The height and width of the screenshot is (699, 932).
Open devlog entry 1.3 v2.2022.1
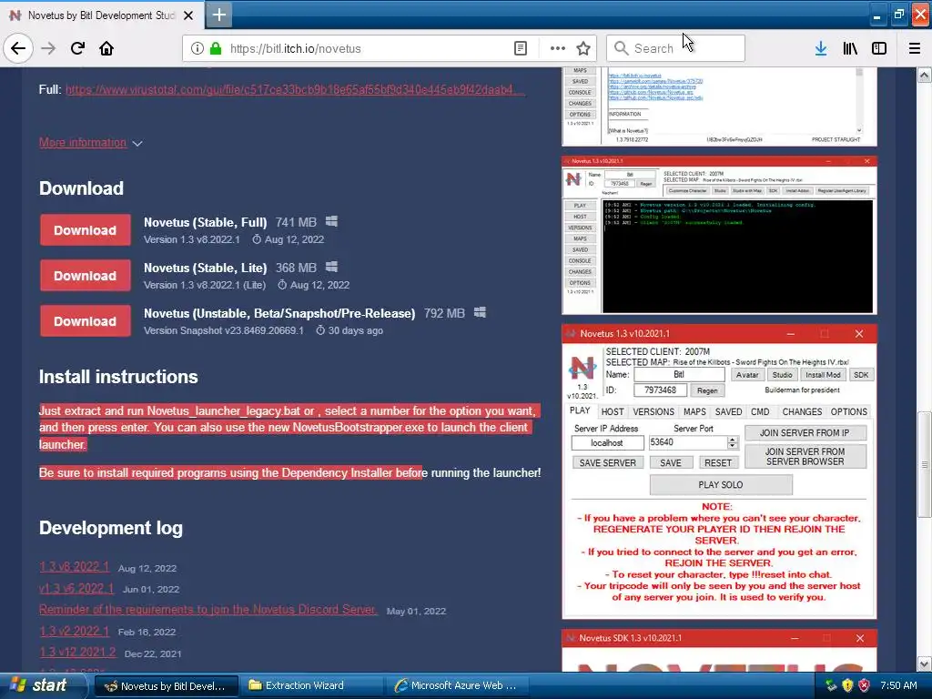click(75, 631)
